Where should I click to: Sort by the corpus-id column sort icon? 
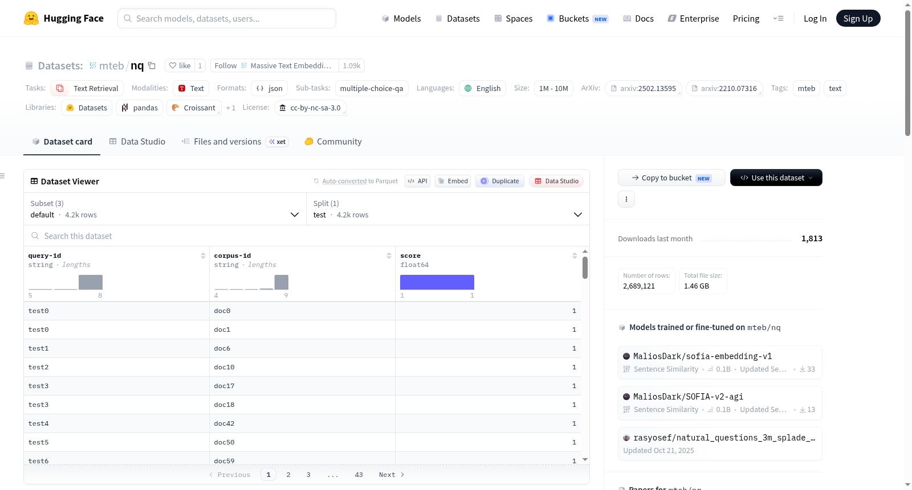click(389, 256)
